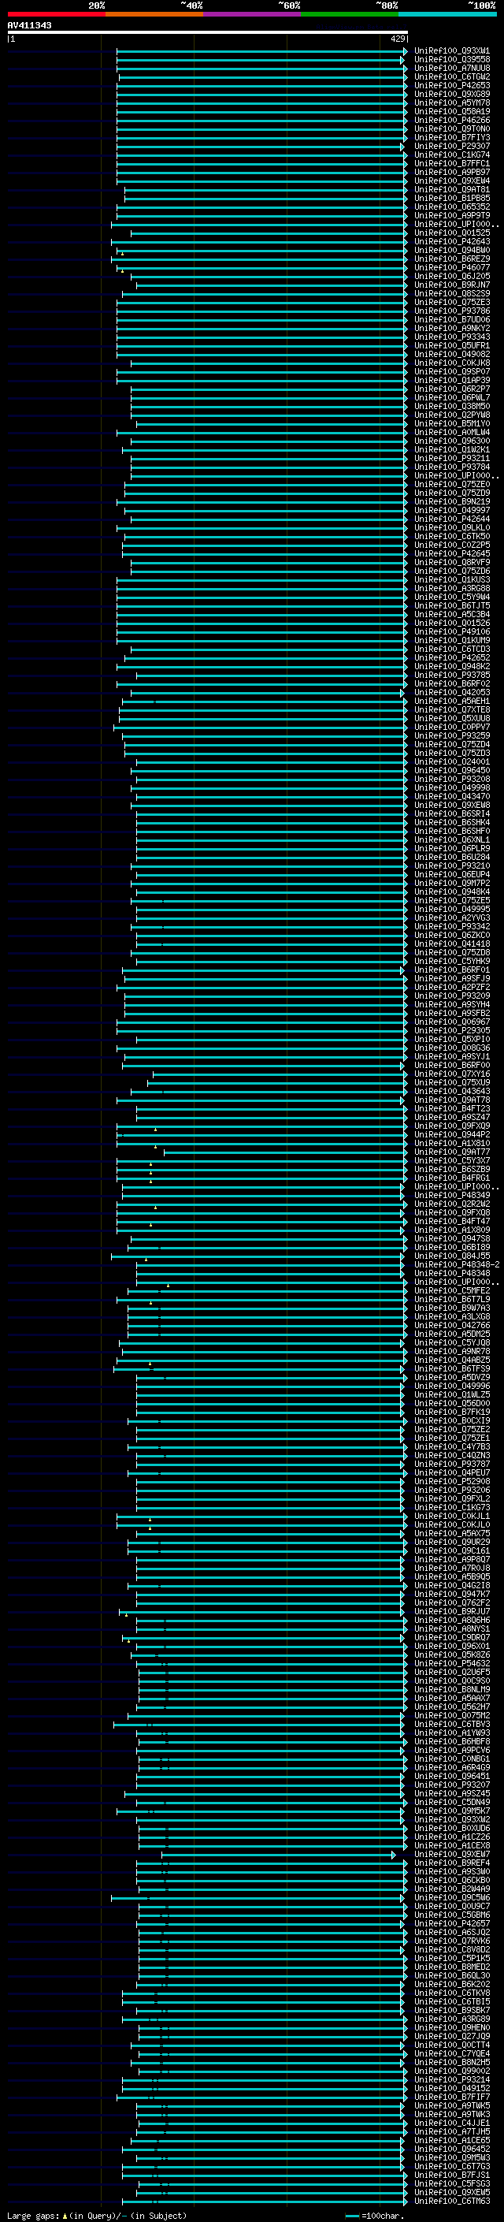
Task: Select the UniRef100_P46266 entry
Action: pyautogui.click(x=452, y=120)
